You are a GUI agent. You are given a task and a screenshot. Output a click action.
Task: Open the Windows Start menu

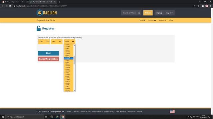3,117
